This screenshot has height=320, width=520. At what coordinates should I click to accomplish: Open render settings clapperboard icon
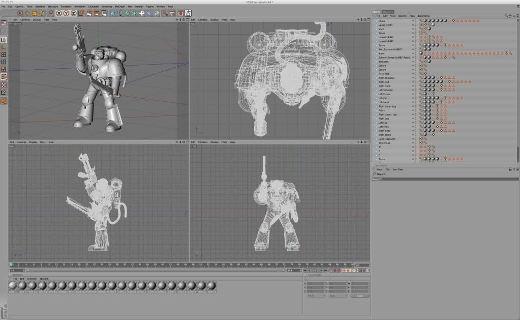click(104, 13)
